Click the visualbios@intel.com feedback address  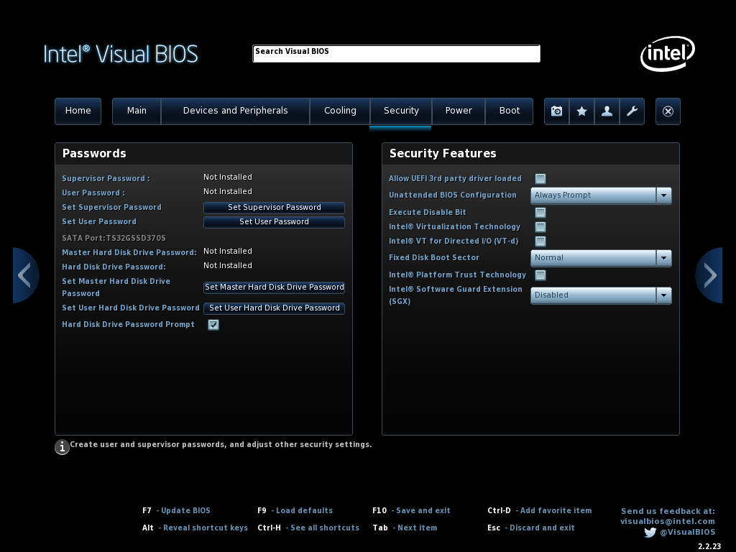[x=668, y=522]
